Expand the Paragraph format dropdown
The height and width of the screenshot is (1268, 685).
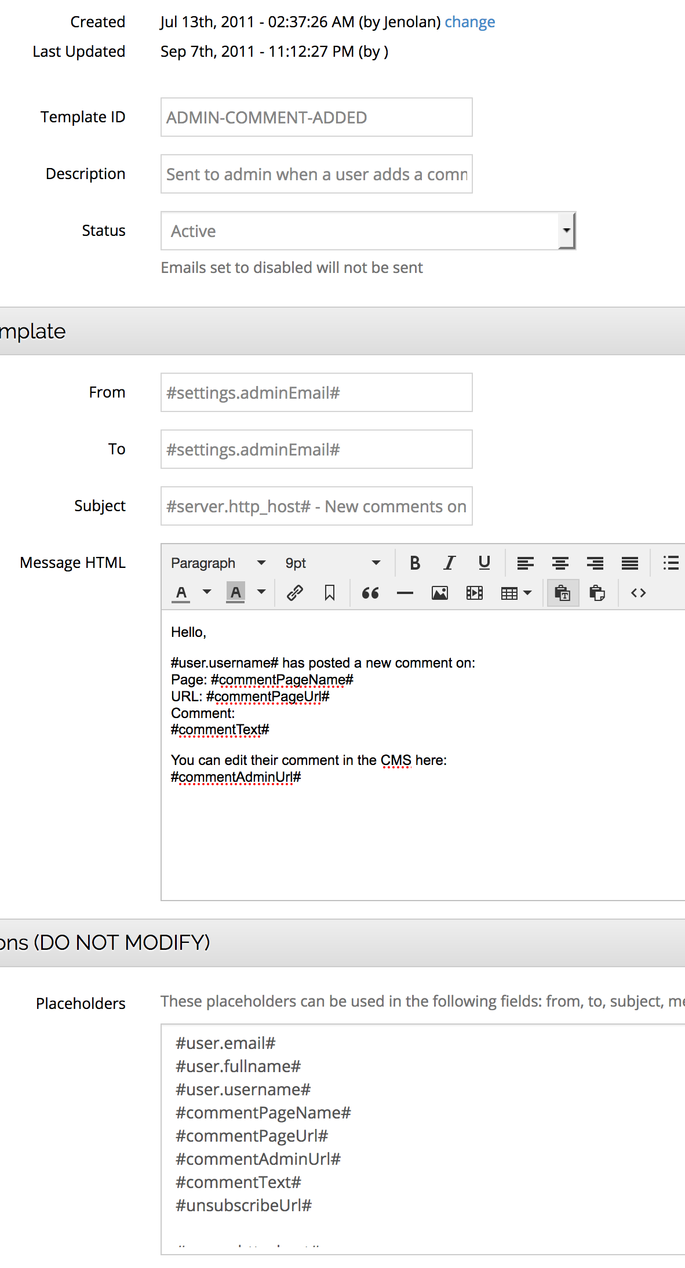point(218,563)
